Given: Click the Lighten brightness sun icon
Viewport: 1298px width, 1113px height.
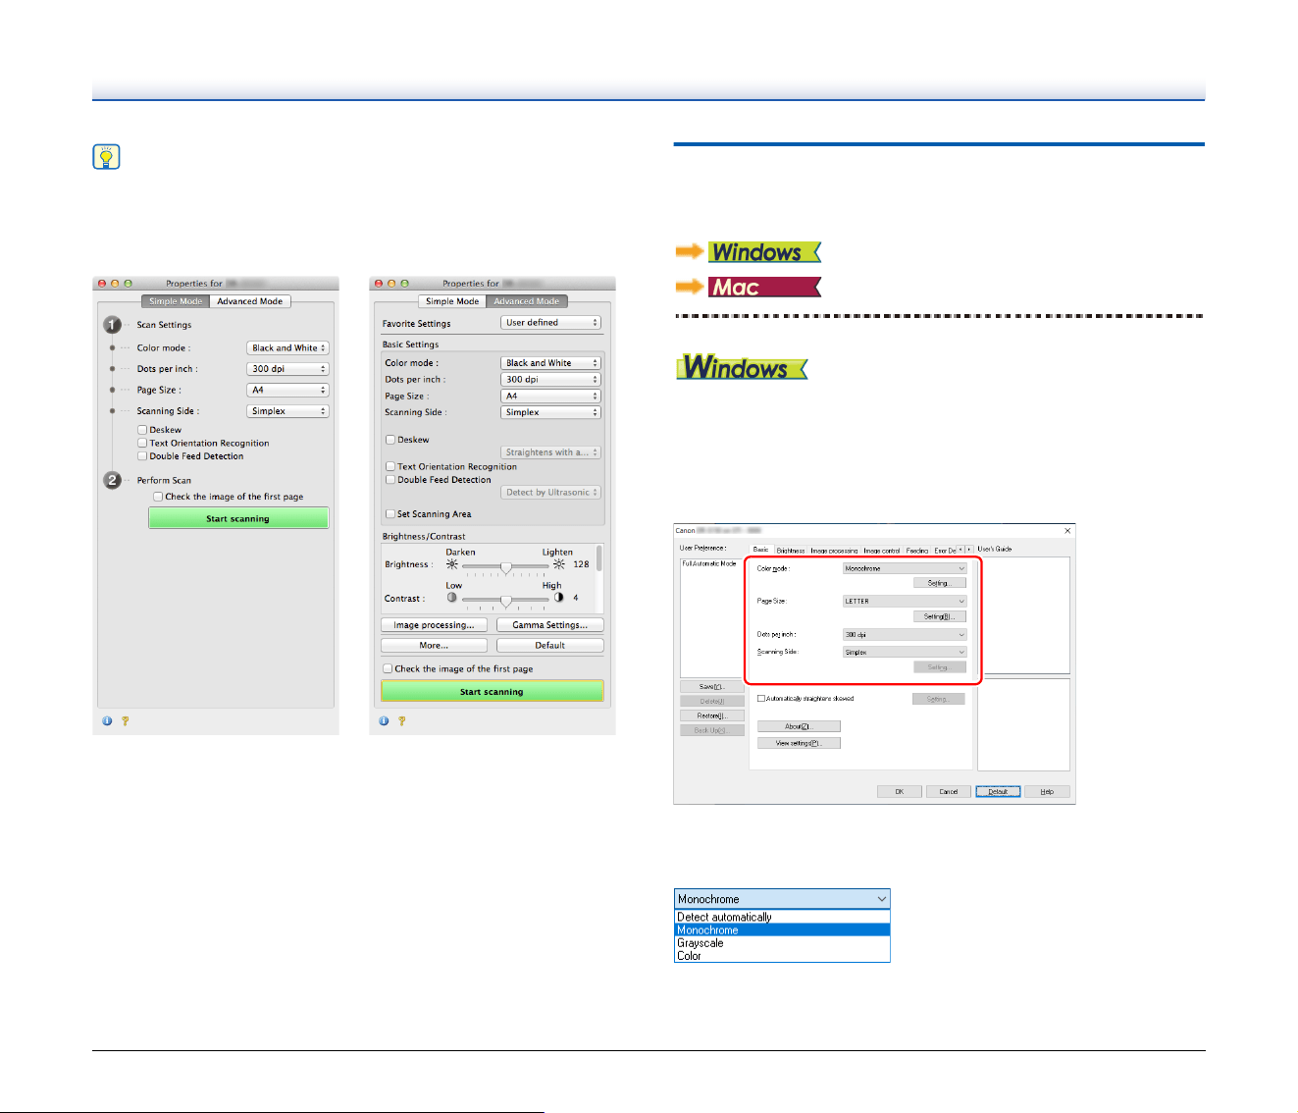Looking at the screenshot, I should coord(558,564).
